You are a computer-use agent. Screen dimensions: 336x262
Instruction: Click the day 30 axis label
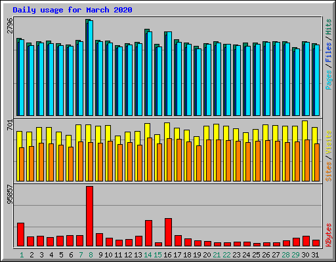tap(305, 255)
